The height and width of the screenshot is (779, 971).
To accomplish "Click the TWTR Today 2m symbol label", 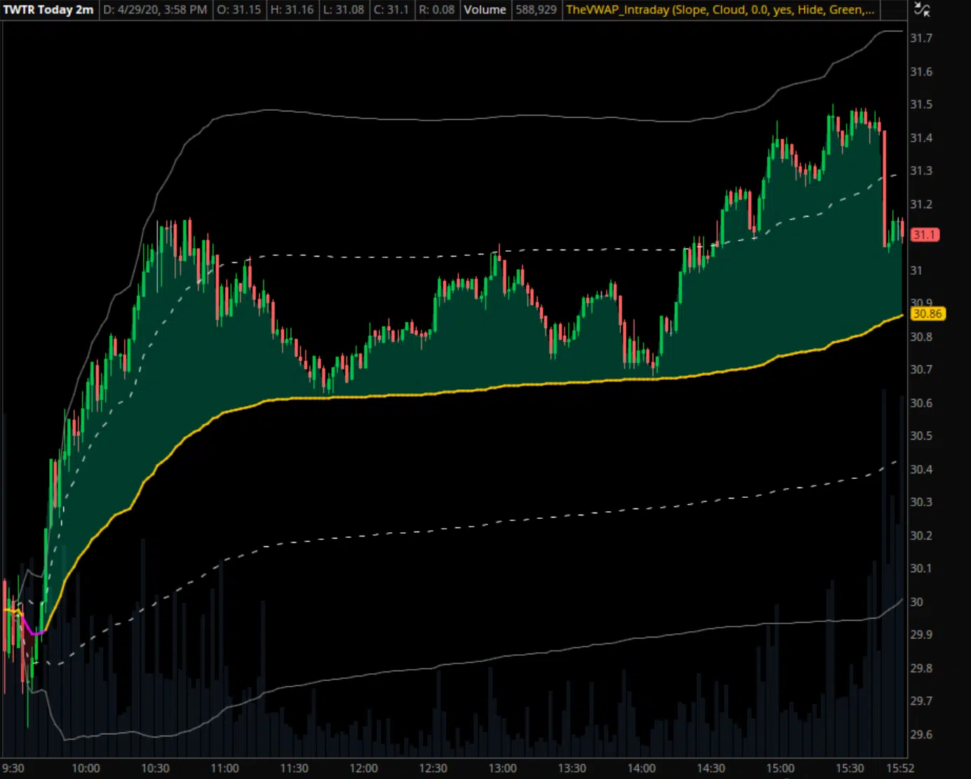I will (48, 10).
